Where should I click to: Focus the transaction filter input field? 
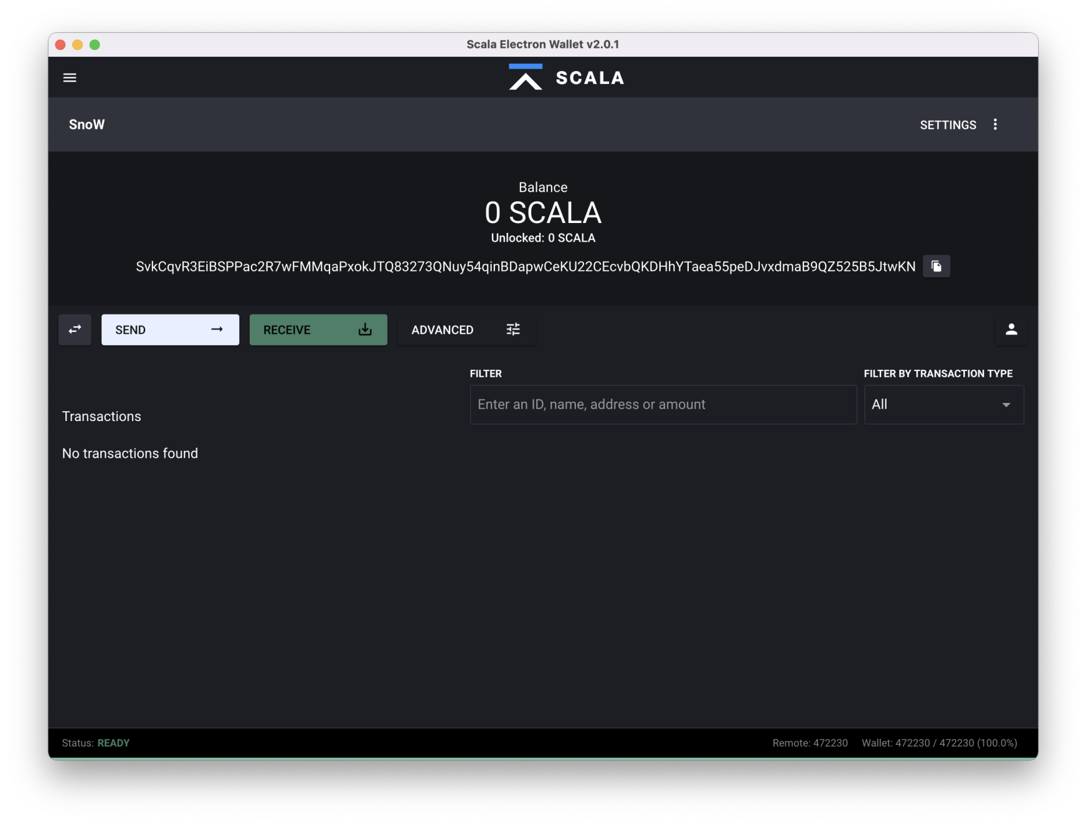[x=663, y=404]
